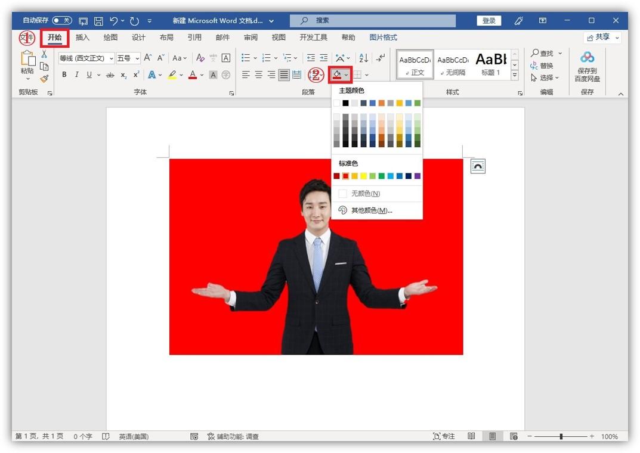This screenshot has height=453, width=640.
Task: Toggle Italic formatting
Action: [x=76, y=75]
